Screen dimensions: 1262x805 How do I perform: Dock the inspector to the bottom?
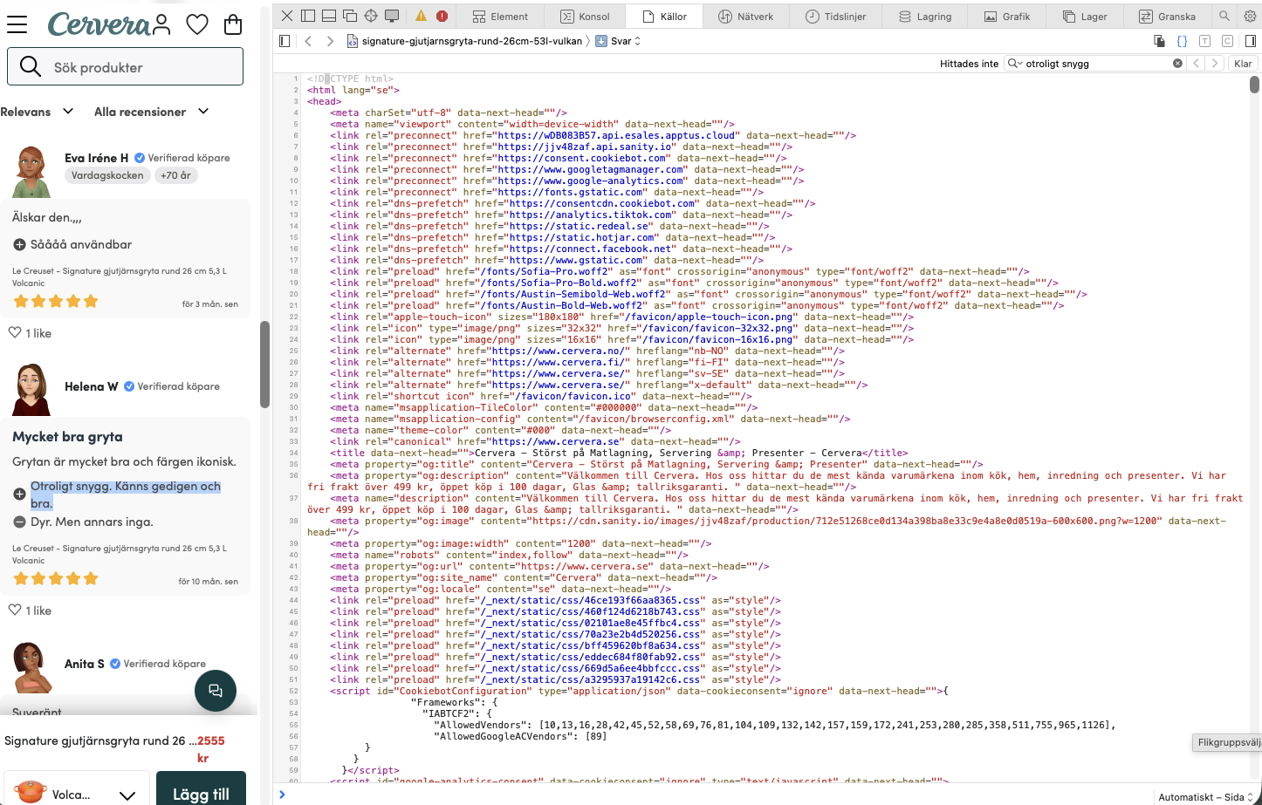[x=329, y=16]
